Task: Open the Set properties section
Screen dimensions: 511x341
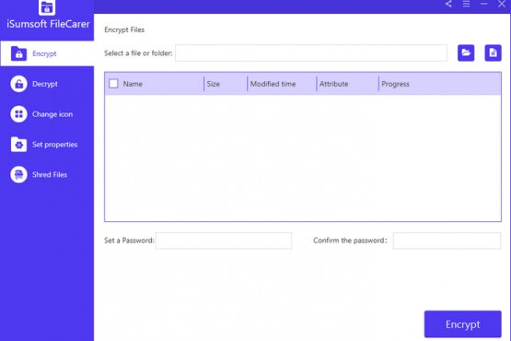Action: point(47,144)
